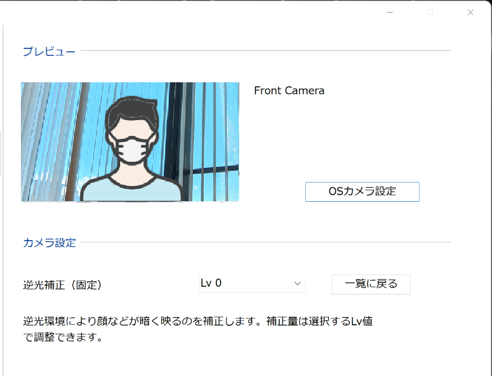Minimize the camera settings window
The height and width of the screenshot is (376, 492).
tap(390, 12)
